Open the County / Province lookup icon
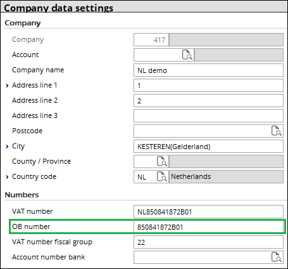This screenshot has width=288, height=269. tap(162, 161)
